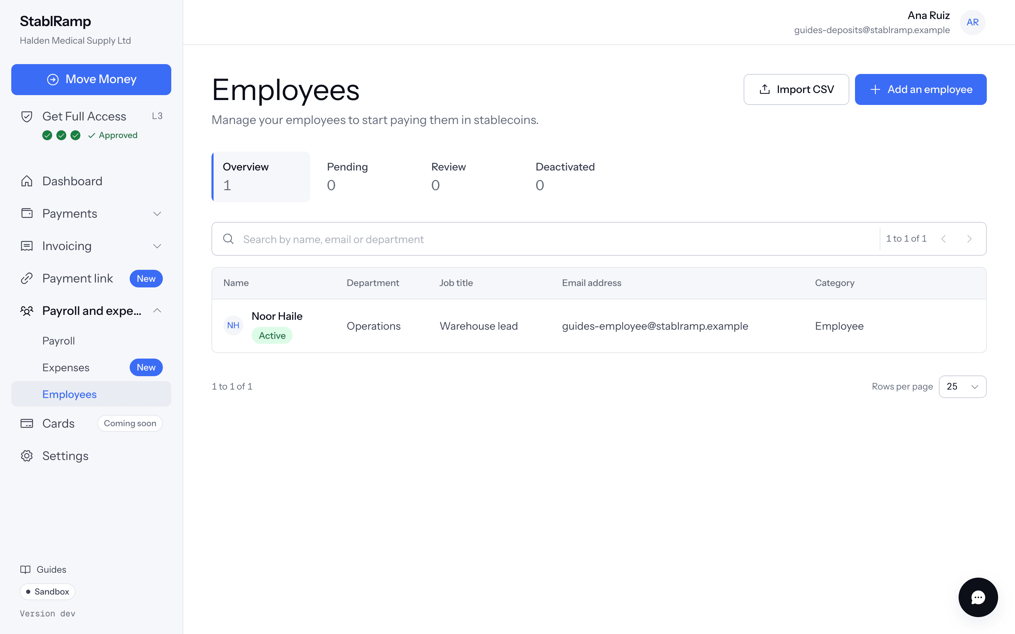Click the upload icon in Import CSV
This screenshot has width=1015, height=634.
click(x=765, y=89)
